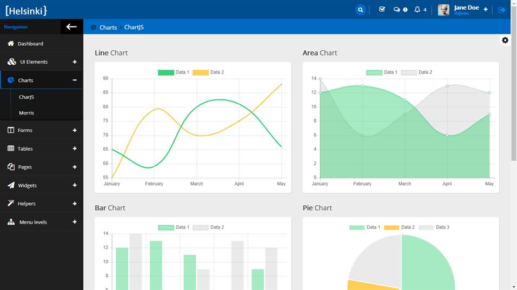This screenshot has height=290, width=517.
Task: Click the Line Chart heading
Action: [111, 53]
